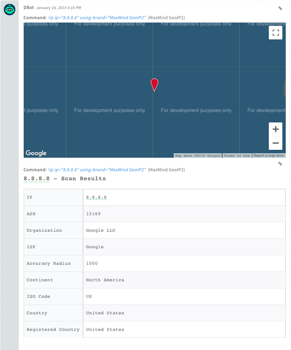
Task: Click the Continent row label
Action: tap(40, 280)
